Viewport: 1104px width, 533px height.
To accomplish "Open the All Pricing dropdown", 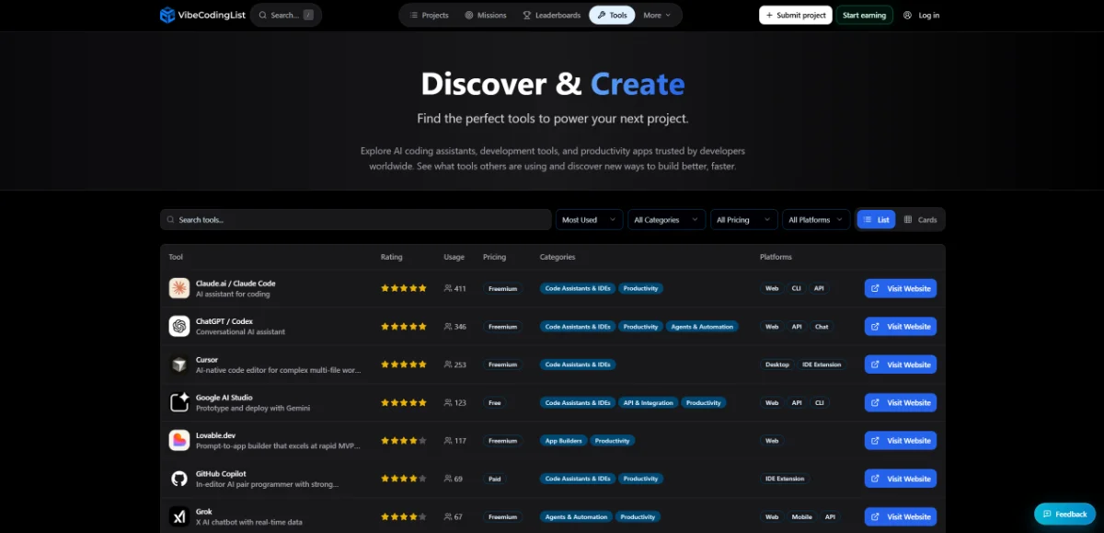I will click(743, 219).
